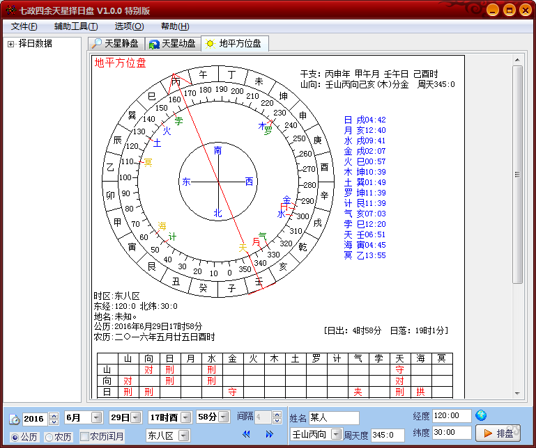
Task: Open the minute dropdown showing 58分
Action: [224, 417]
